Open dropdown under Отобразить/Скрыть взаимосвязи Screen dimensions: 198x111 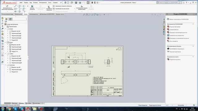82,12
